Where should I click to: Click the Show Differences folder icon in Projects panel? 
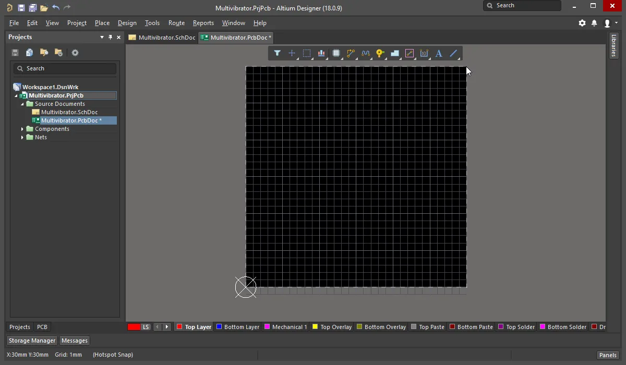[44, 53]
